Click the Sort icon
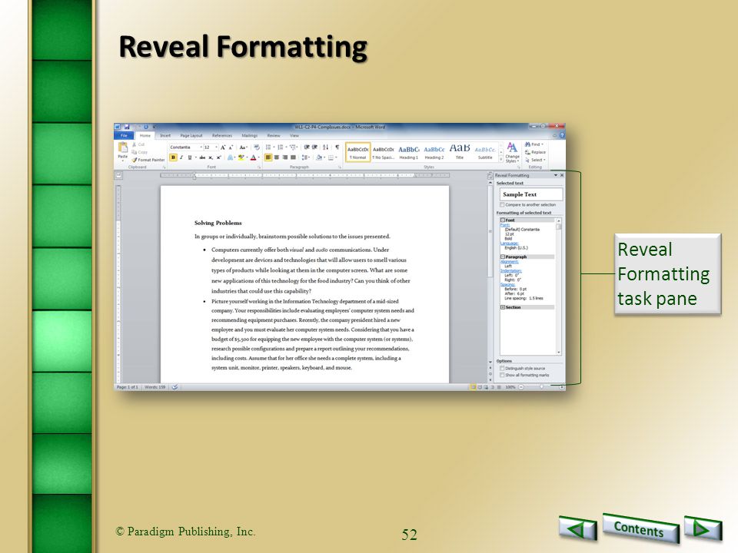 (x=326, y=147)
